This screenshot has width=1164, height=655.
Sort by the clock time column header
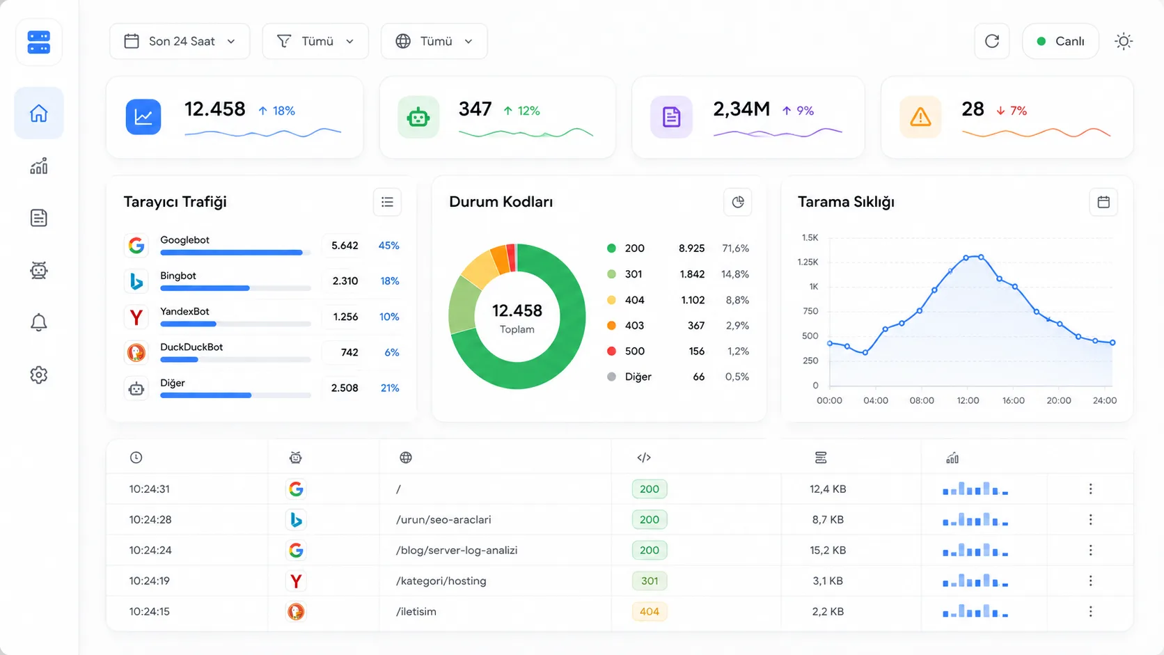click(136, 457)
